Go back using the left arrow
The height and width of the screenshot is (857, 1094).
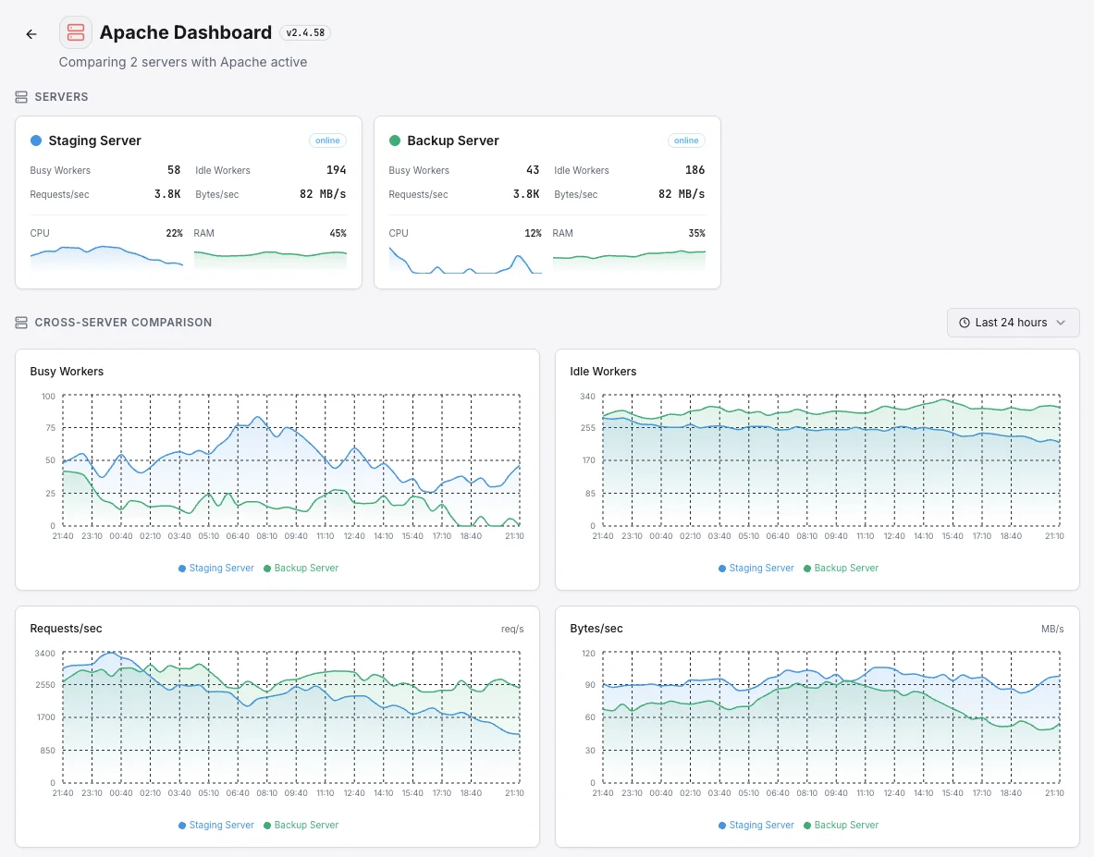pyautogui.click(x=31, y=34)
